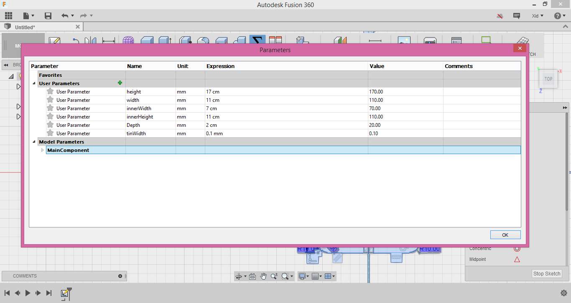This screenshot has height=303, width=571.
Task: Select the sketch feature in the timeline
Action: click(x=64, y=293)
